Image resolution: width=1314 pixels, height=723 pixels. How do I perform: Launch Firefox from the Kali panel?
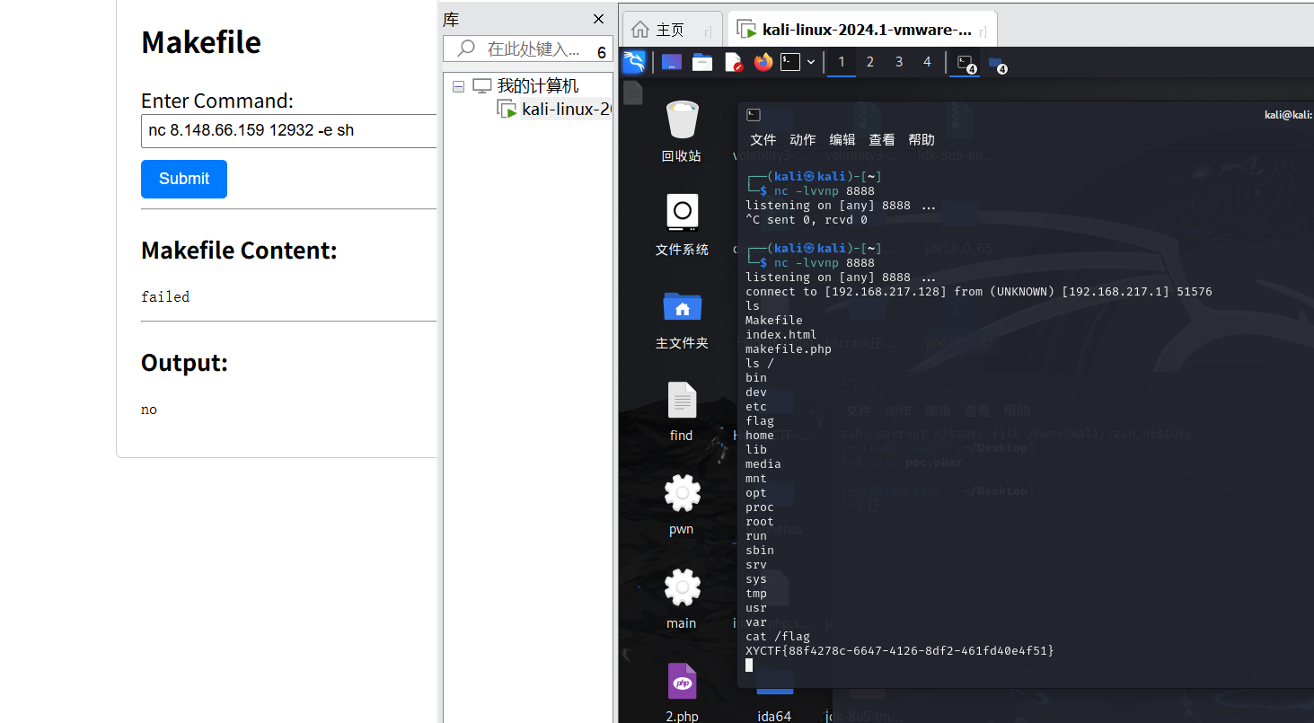[763, 62]
